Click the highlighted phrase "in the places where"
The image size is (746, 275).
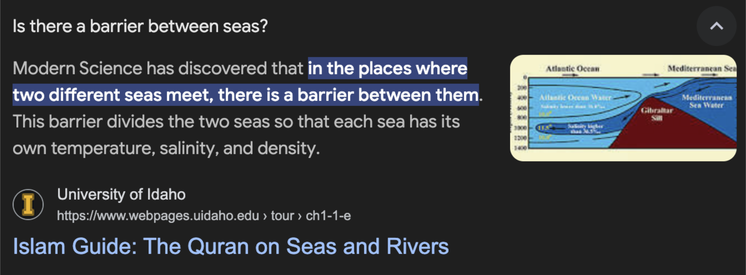(x=387, y=68)
